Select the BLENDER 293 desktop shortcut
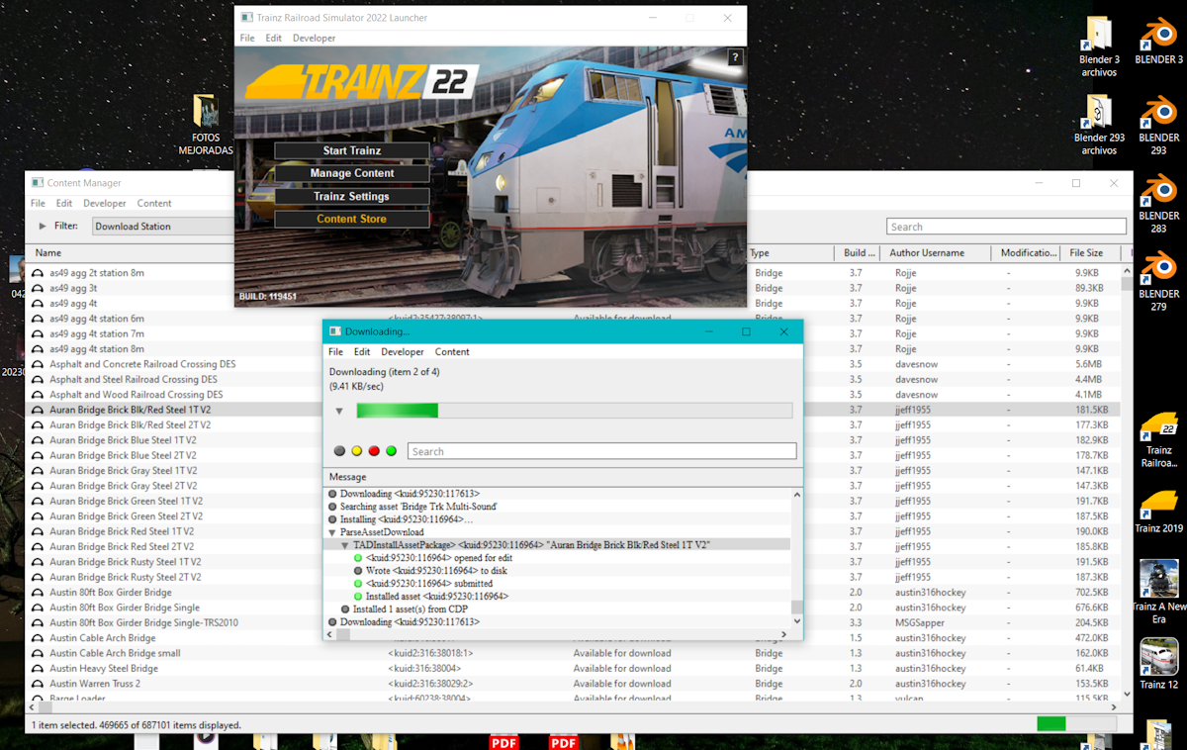 (1158, 125)
